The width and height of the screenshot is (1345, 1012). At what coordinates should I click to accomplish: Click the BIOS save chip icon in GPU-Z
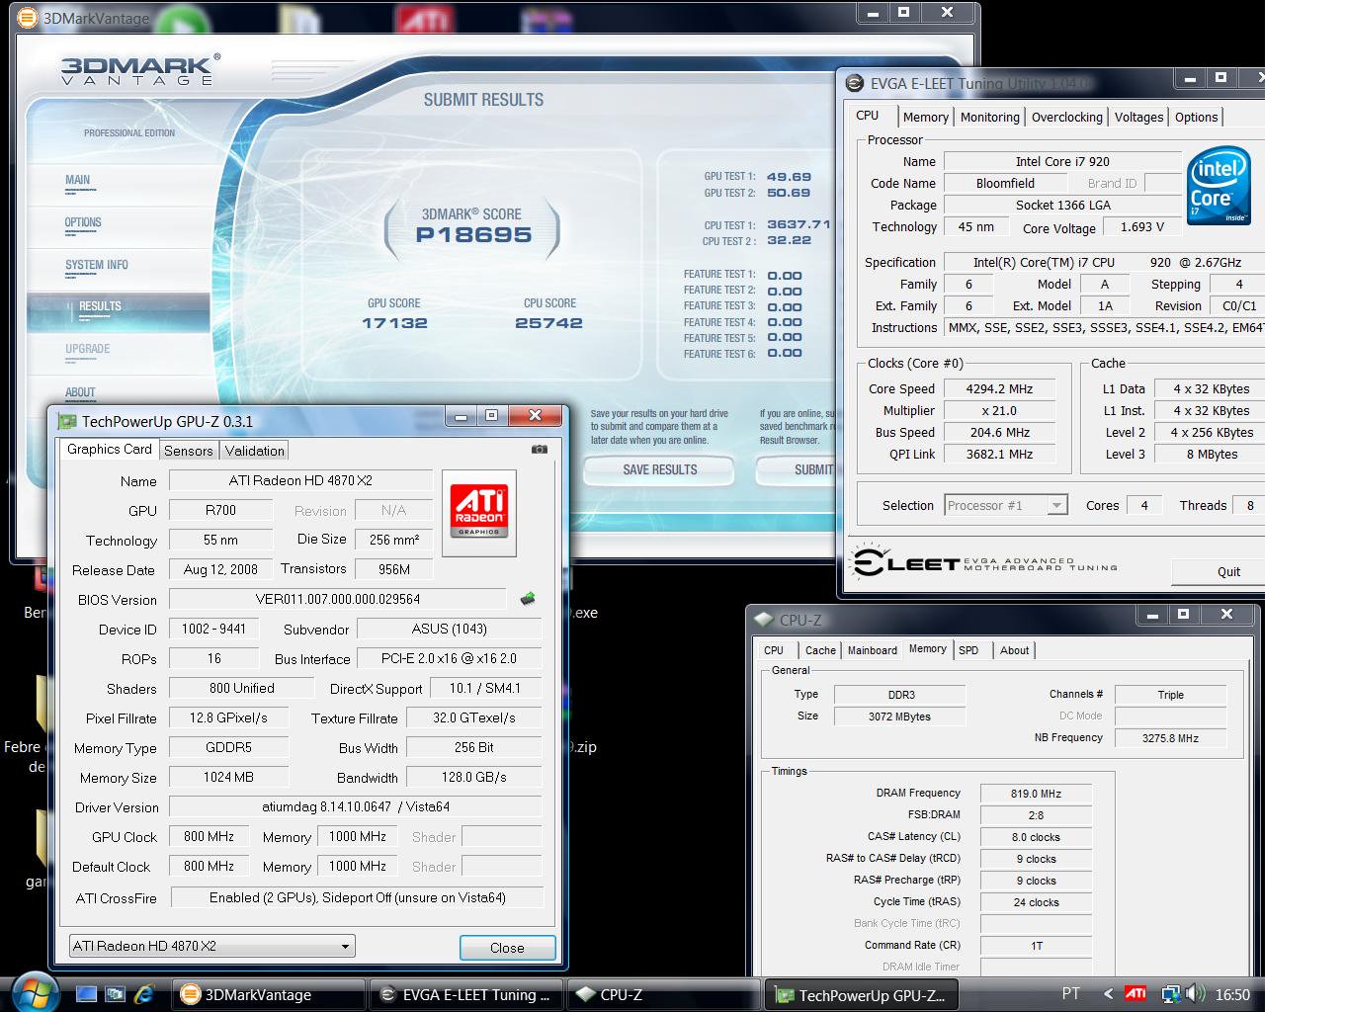click(528, 598)
